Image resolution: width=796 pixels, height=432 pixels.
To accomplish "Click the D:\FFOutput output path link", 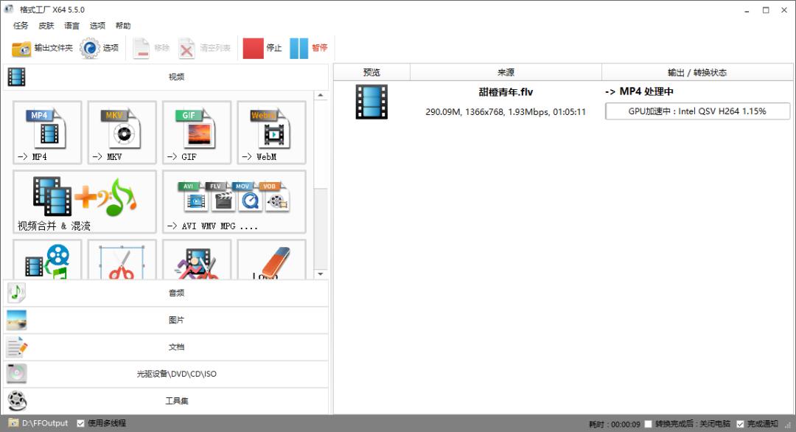I will point(45,423).
